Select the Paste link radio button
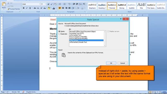 tap(59, 34)
